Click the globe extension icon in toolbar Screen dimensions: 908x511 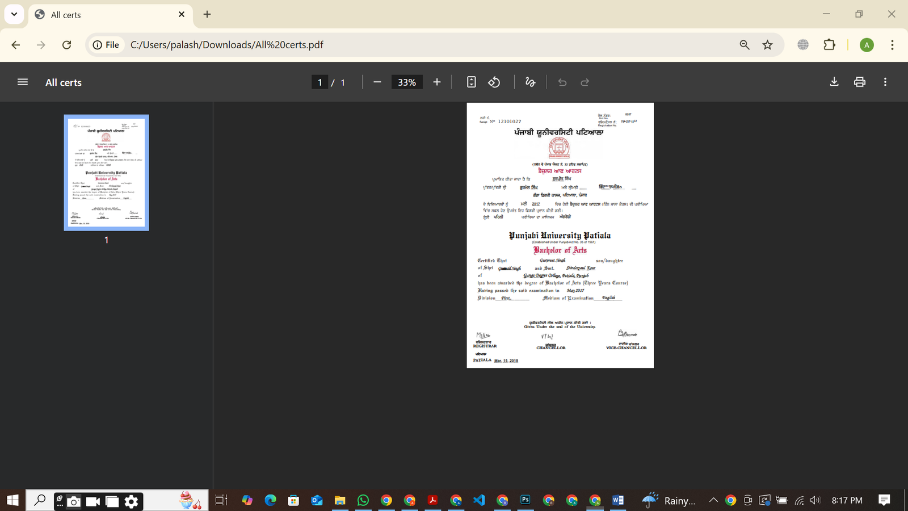[803, 44]
